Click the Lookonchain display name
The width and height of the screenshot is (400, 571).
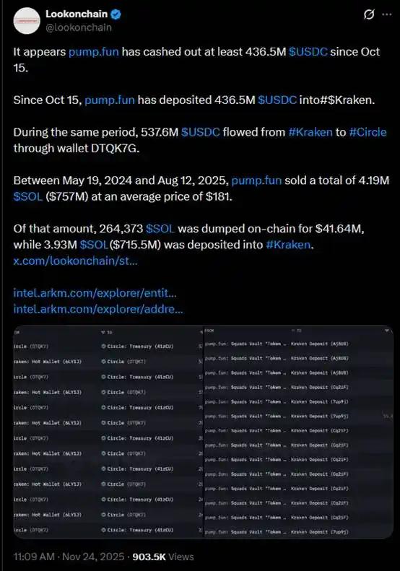(x=77, y=14)
